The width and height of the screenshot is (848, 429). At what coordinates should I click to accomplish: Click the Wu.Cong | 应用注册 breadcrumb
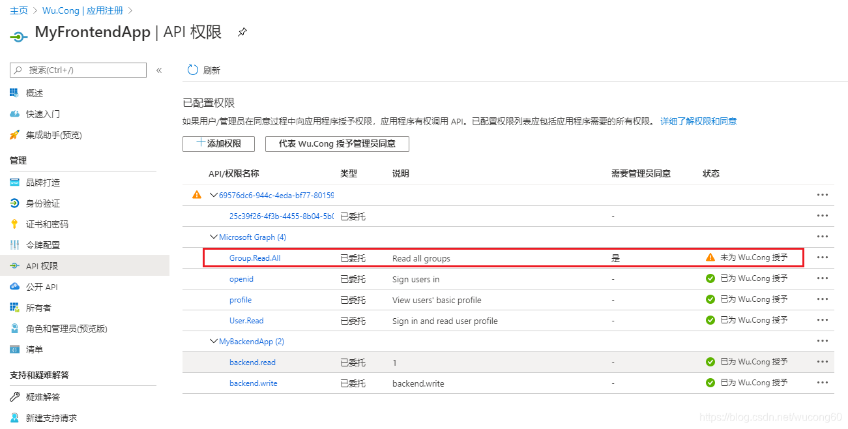[83, 11]
